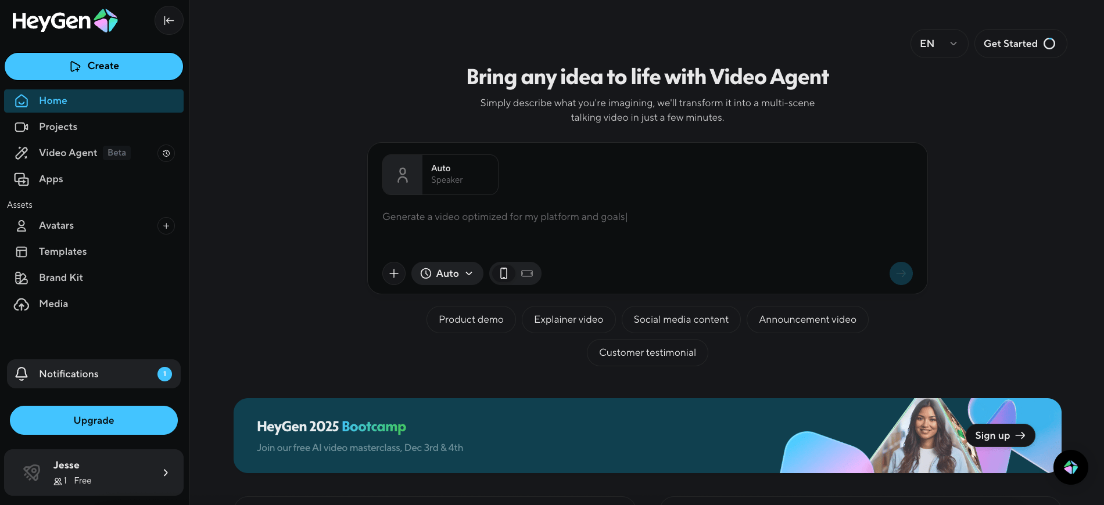Image resolution: width=1104 pixels, height=505 pixels.
Task: Click the Assets section label
Action: [20, 205]
